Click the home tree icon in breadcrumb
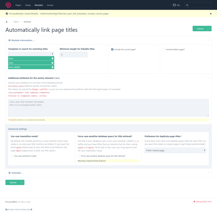 pyautogui.click(x=7, y=22)
